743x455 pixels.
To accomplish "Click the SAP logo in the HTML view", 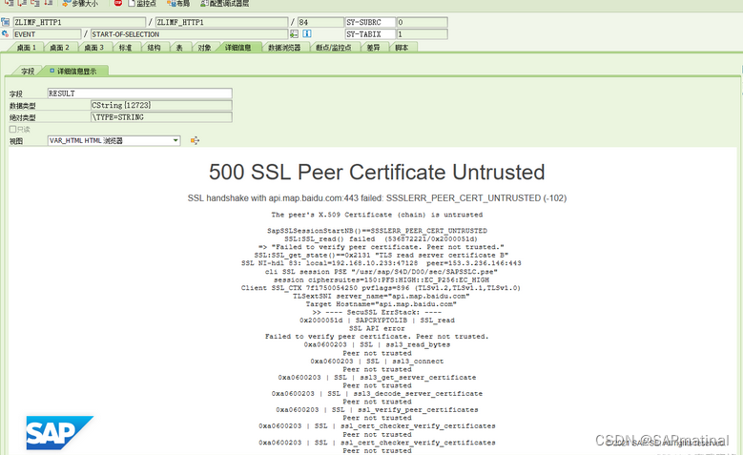I will 60,433.
